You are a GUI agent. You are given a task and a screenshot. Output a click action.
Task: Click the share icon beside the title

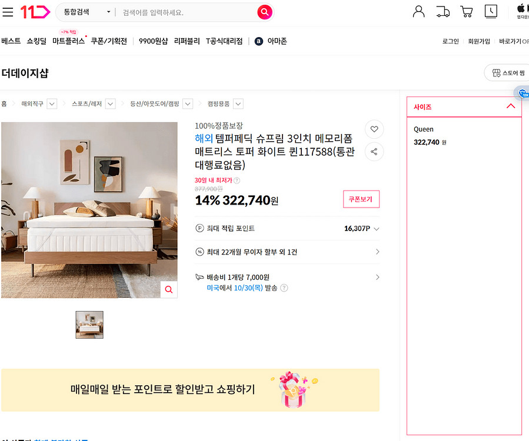click(374, 152)
